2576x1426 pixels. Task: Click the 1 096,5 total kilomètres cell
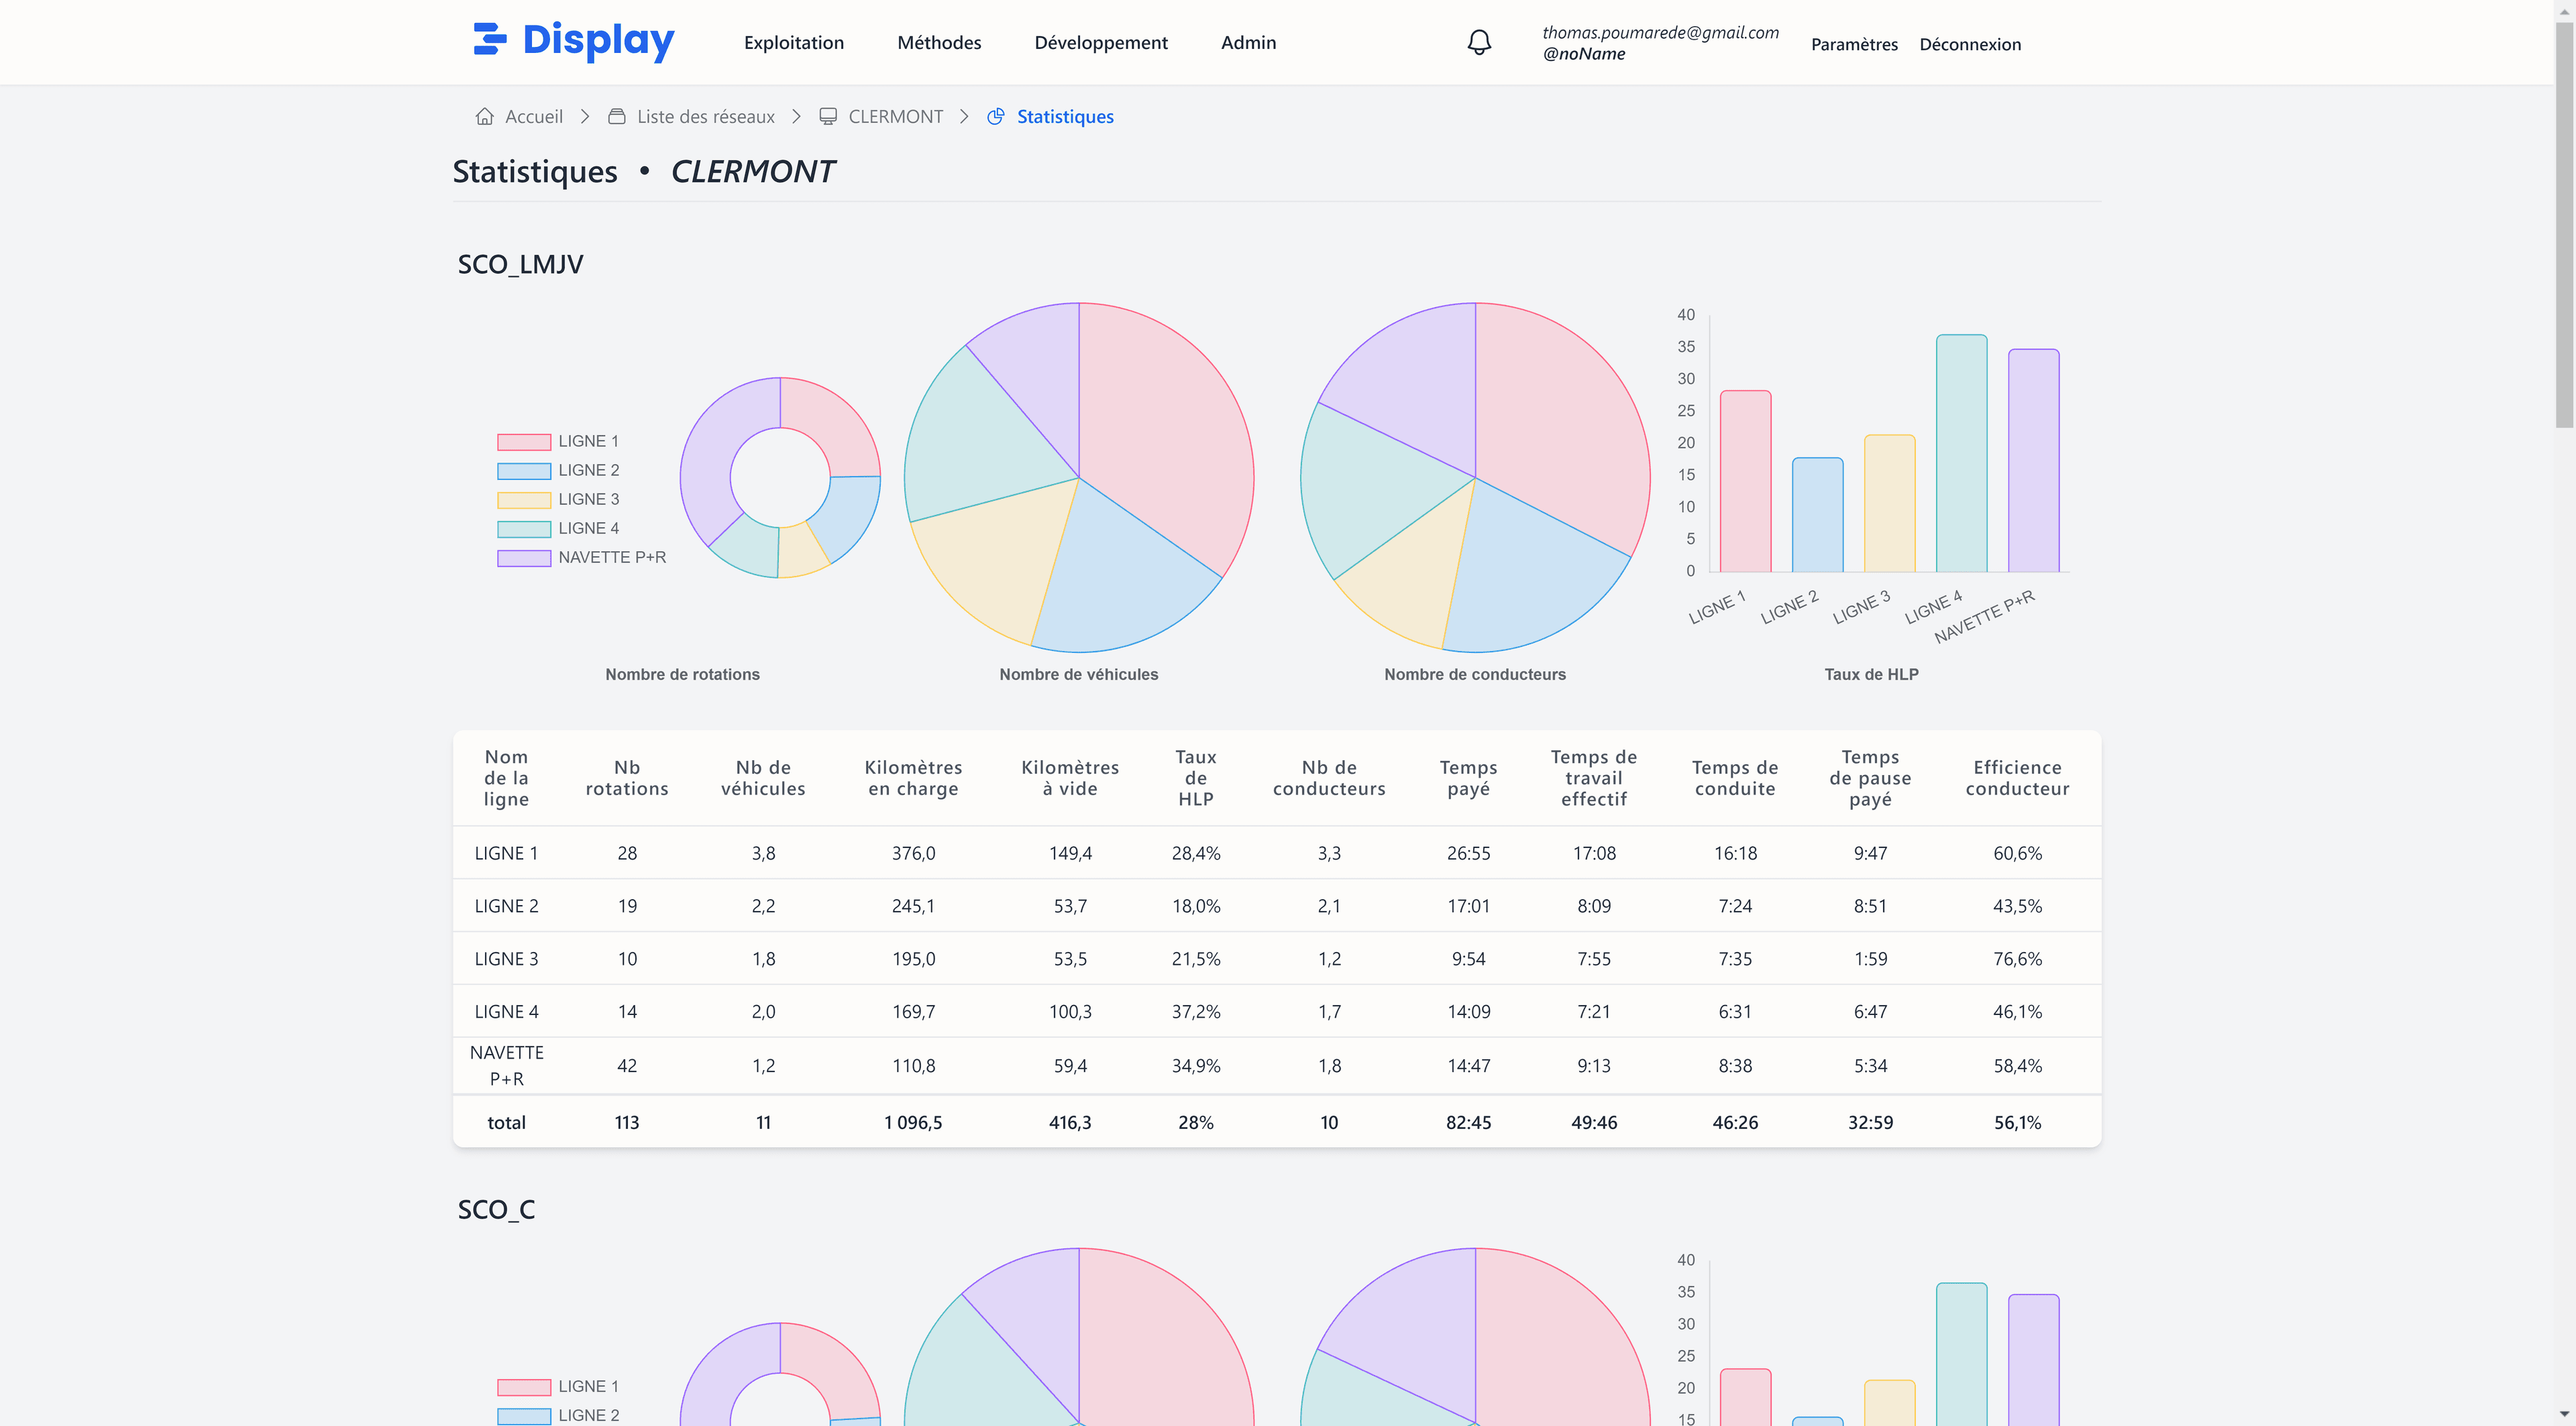tap(913, 1122)
